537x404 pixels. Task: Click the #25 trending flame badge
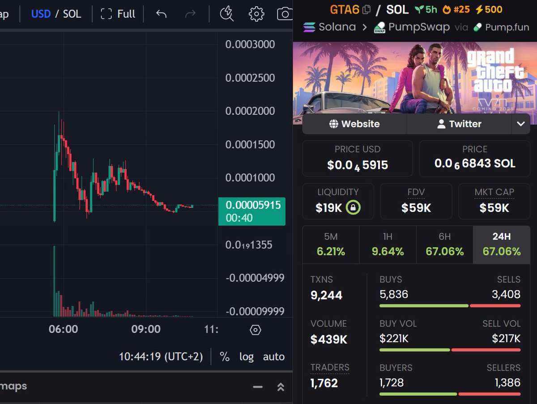456,9
